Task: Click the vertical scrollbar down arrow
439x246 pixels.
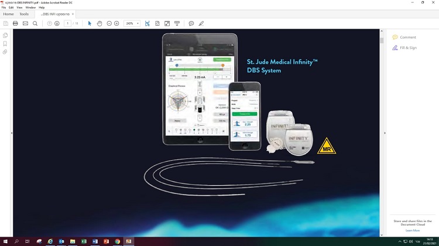Action: [x=382, y=235]
